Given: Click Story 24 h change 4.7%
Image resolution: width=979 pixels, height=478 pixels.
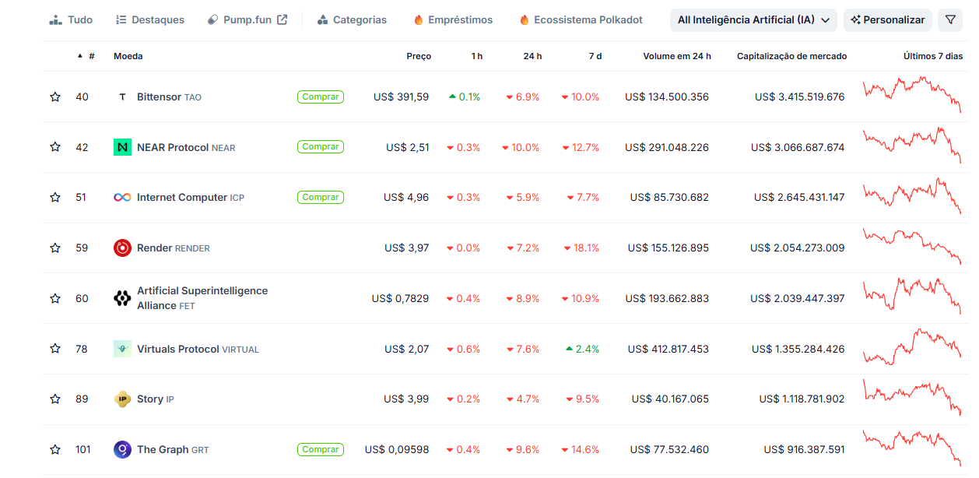Looking at the screenshot, I should tap(522, 399).
